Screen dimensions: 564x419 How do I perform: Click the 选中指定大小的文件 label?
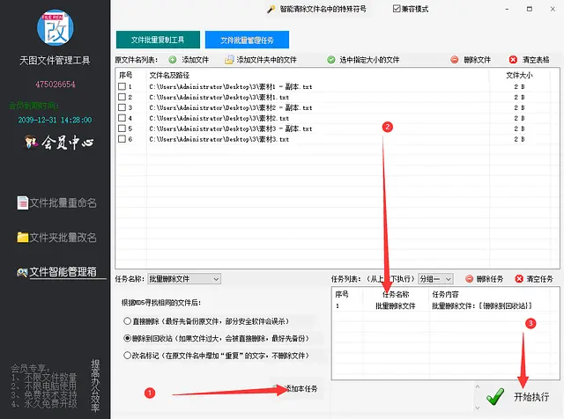point(369,60)
